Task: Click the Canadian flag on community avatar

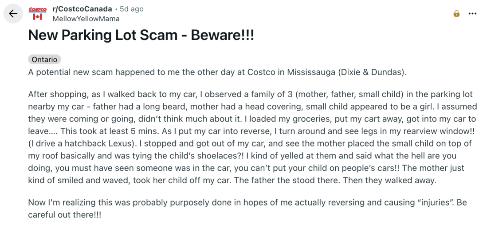Action: coord(38,17)
